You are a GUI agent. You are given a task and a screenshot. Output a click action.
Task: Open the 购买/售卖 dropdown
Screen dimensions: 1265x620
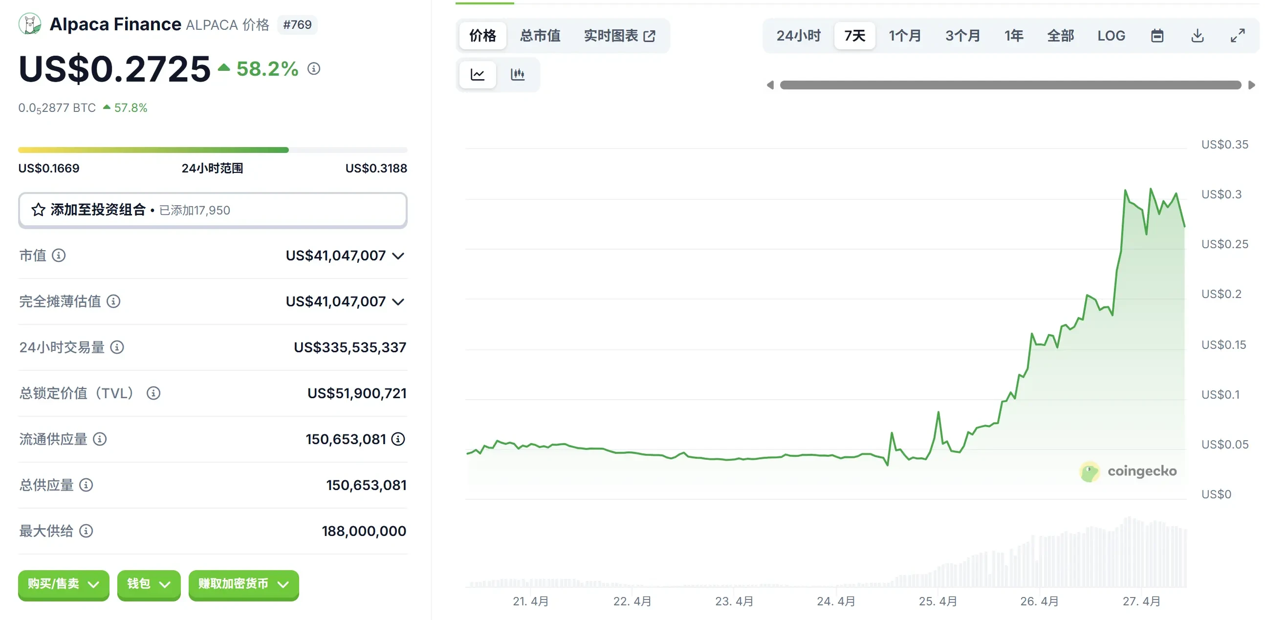click(63, 585)
